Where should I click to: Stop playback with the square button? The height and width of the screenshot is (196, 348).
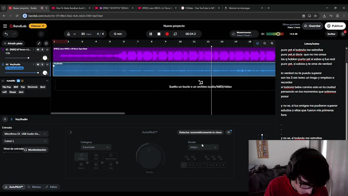click(159, 34)
